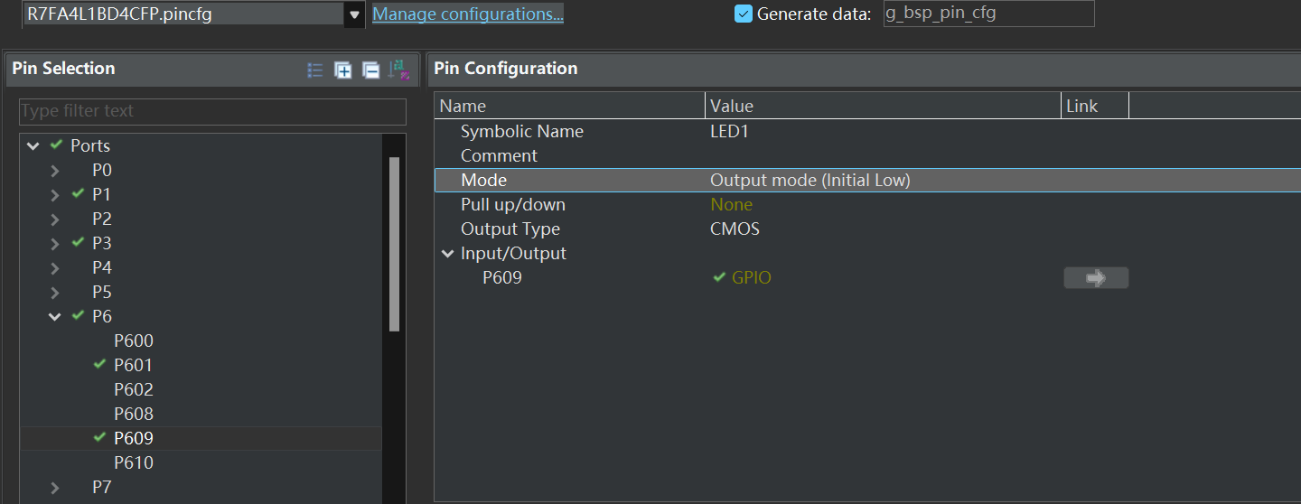
Task: Expand the P4 port node
Action: [x=55, y=268]
